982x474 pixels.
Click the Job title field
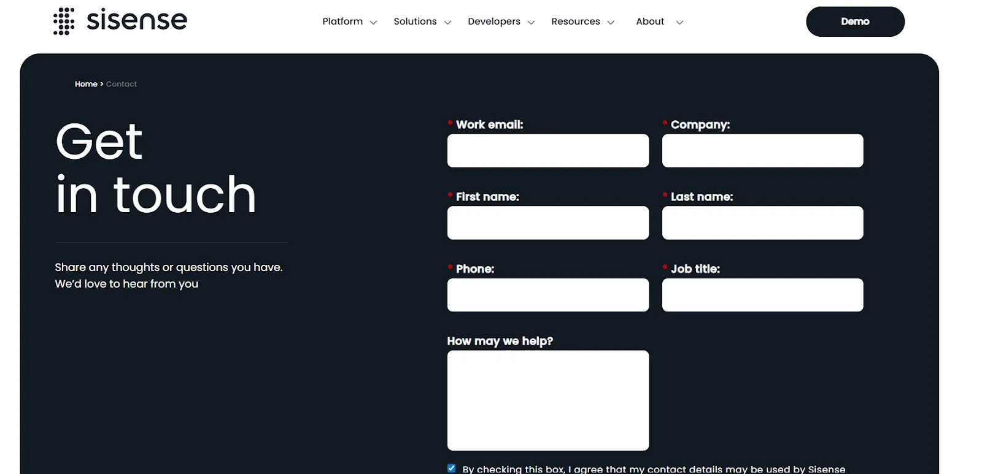click(x=762, y=295)
